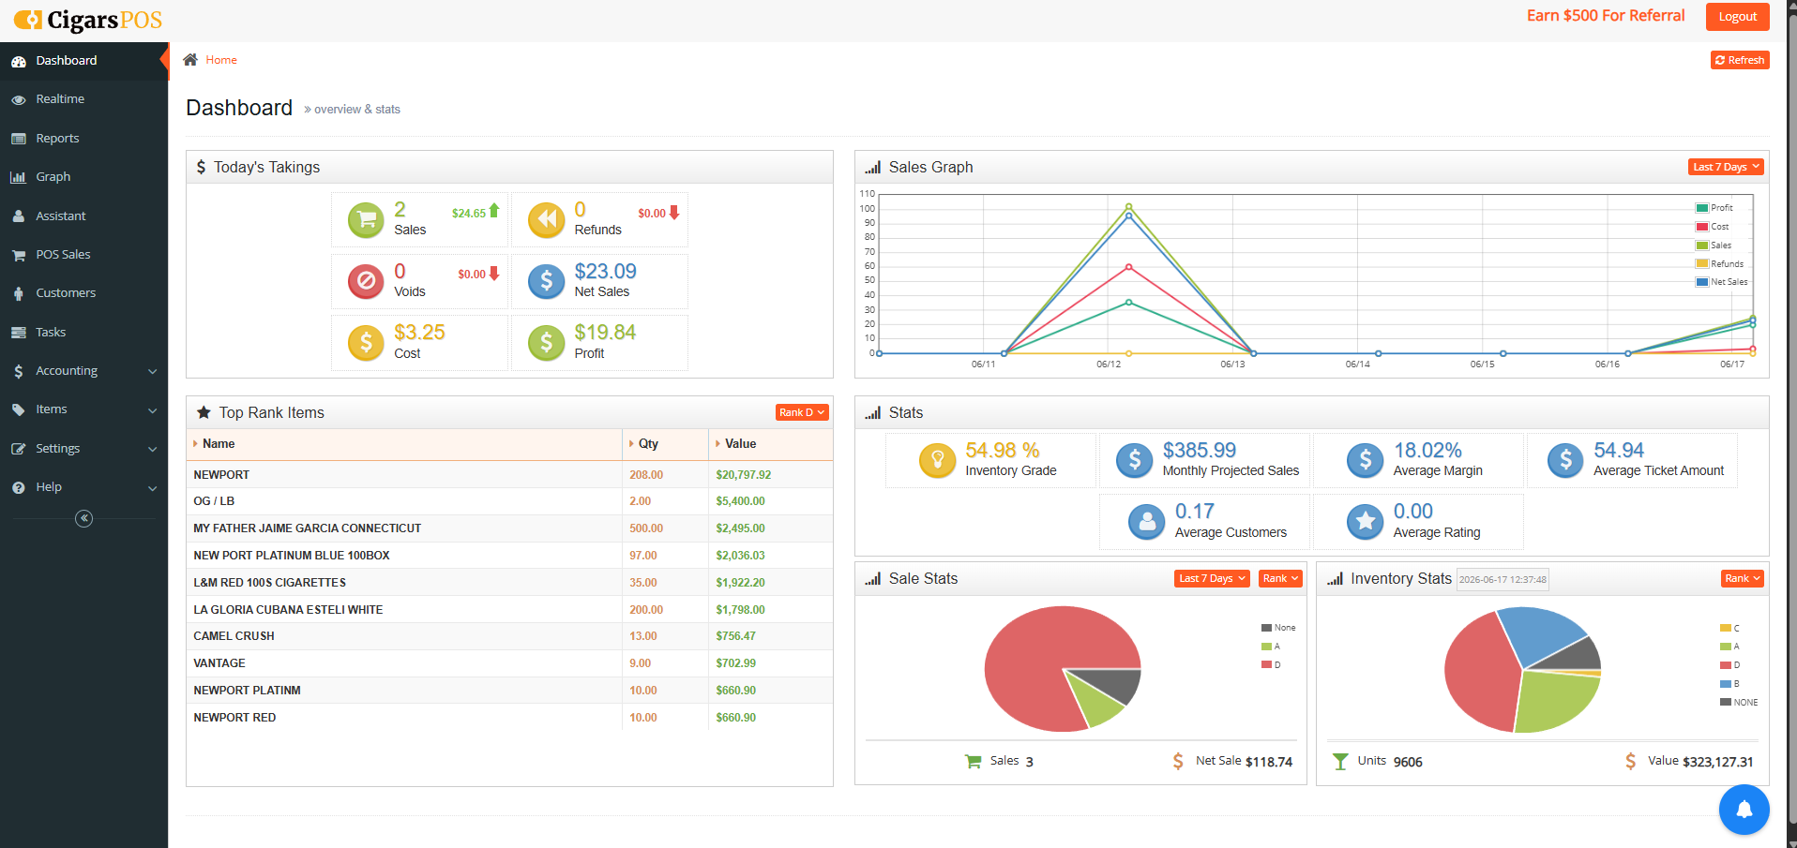Screen dimensions: 1797x848
Task: Open the Top Rank Items Rank D dropdown
Action: pos(802,412)
